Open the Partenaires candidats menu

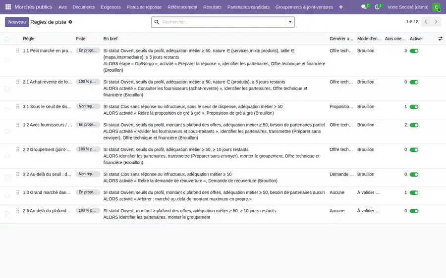tap(248, 7)
